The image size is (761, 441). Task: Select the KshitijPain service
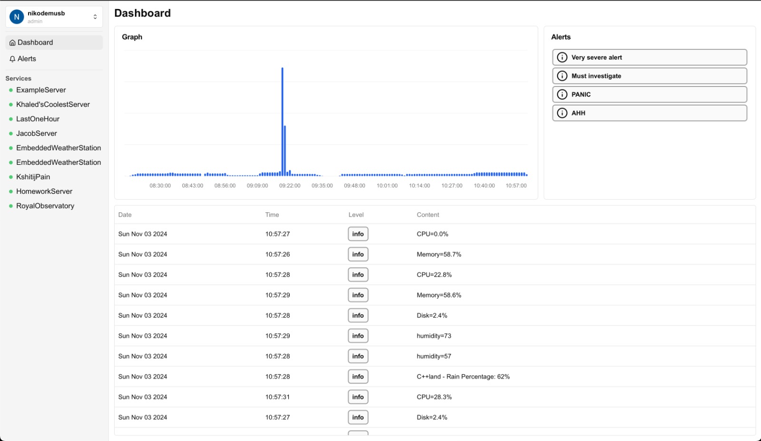click(x=33, y=177)
